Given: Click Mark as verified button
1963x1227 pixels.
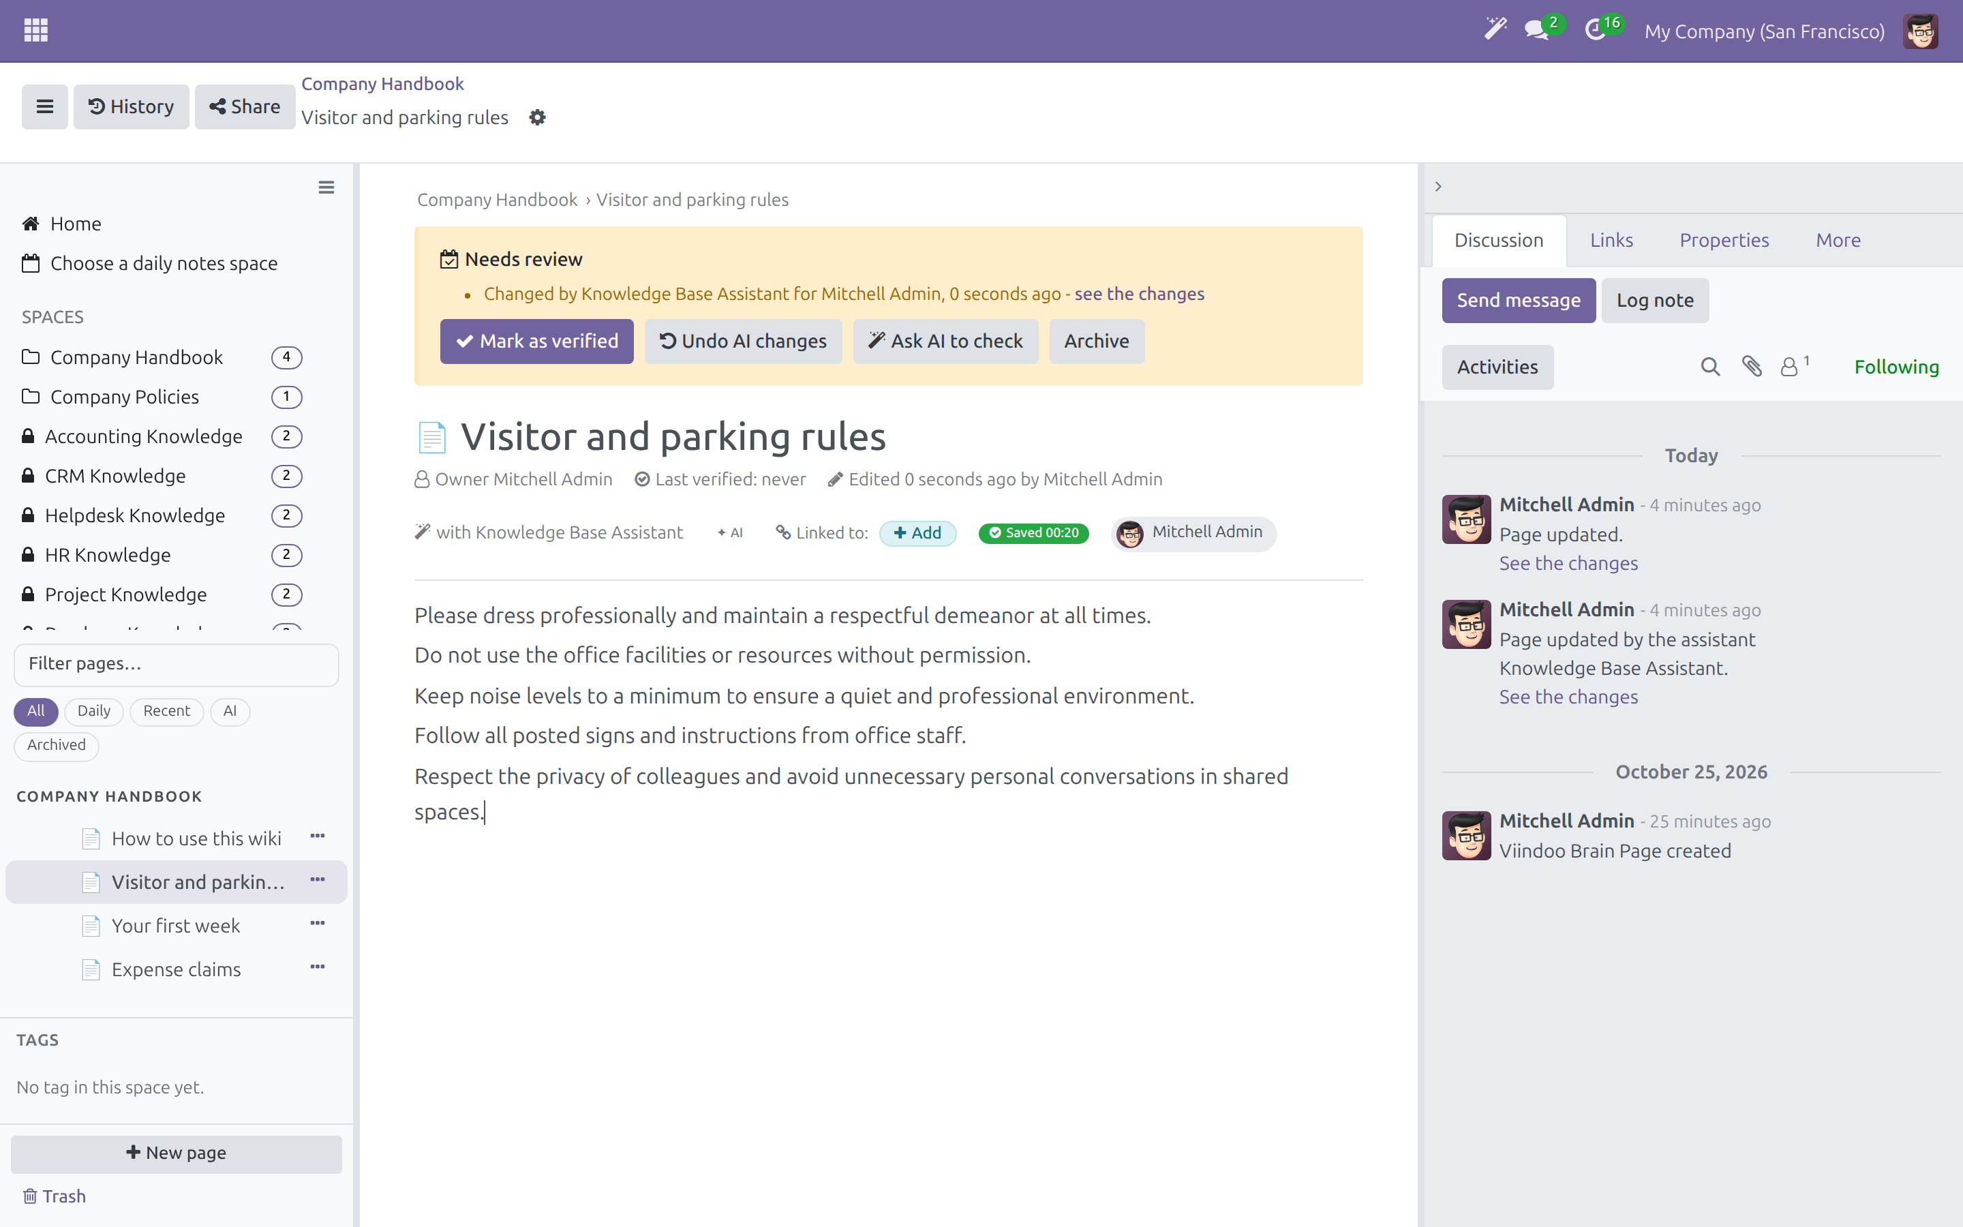Looking at the screenshot, I should pos(537,341).
